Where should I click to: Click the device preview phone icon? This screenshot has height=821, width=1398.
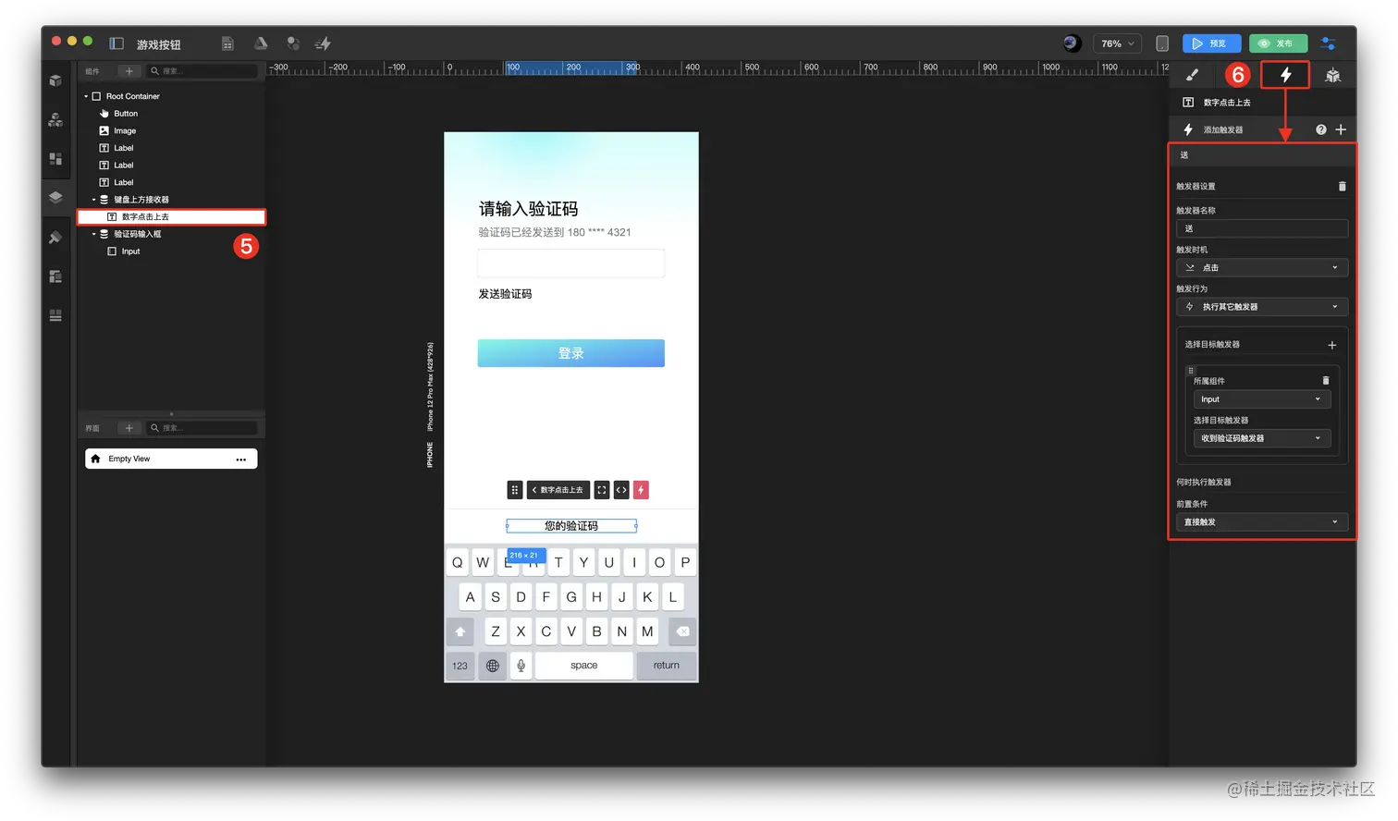tap(1162, 43)
